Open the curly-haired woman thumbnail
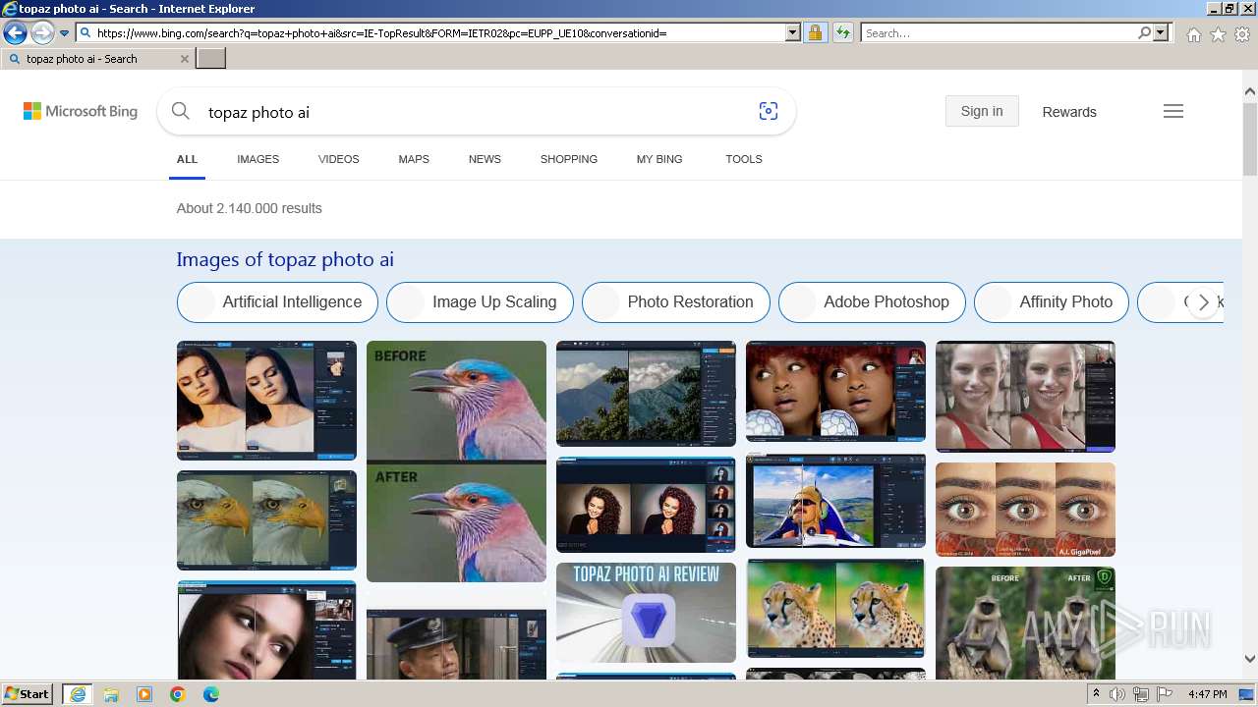 pos(646,505)
